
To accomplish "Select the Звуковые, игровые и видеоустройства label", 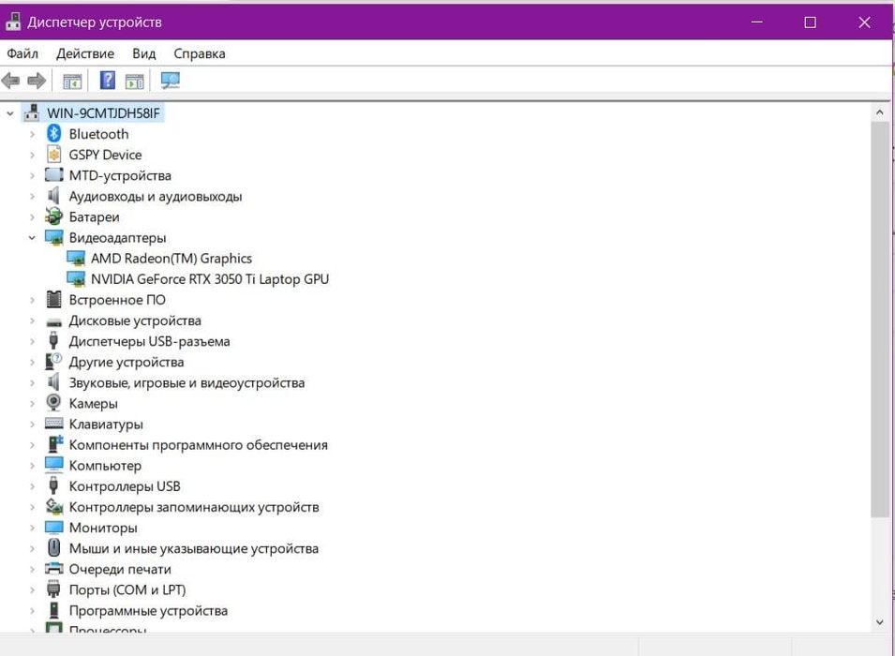I will (x=186, y=383).
